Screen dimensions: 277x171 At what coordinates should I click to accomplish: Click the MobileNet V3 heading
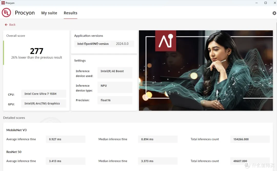click(x=16, y=130)
